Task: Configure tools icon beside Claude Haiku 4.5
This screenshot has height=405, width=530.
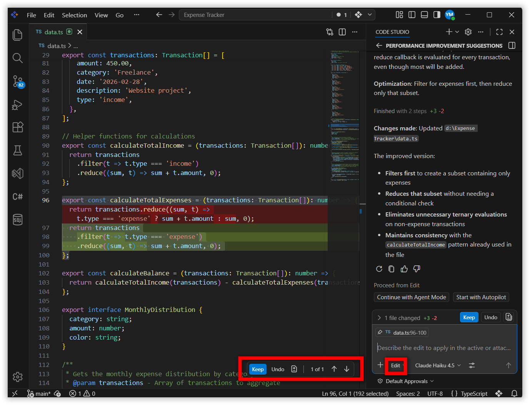Action: [472, 365]
